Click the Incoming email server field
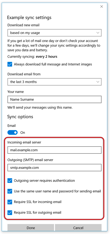Screen dimensions: 111x234 (54, 150)
